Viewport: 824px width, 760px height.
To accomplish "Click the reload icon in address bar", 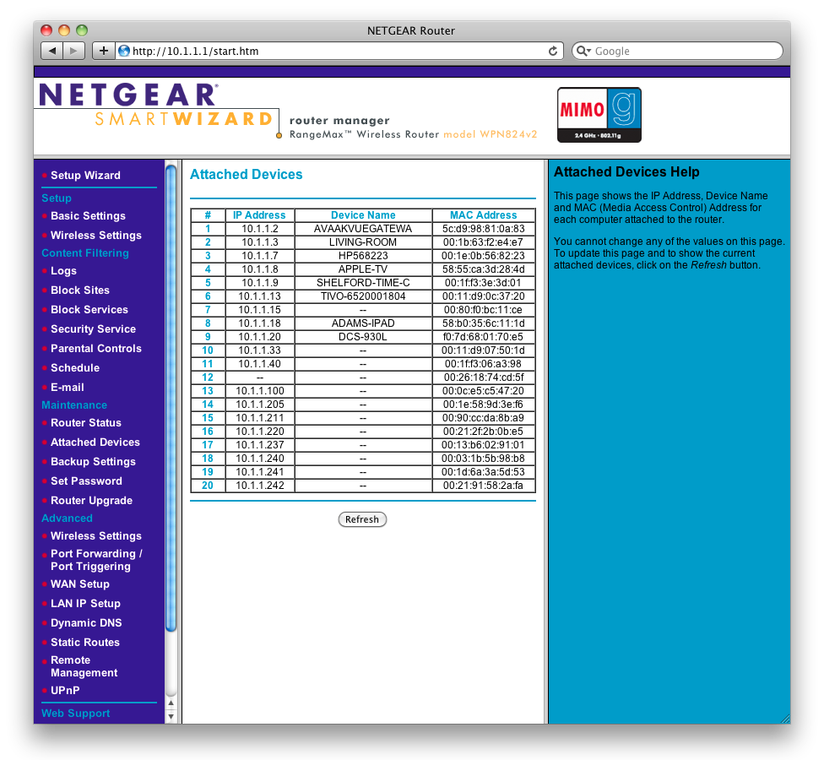I will pyautogui.click(x=553, y=51).
